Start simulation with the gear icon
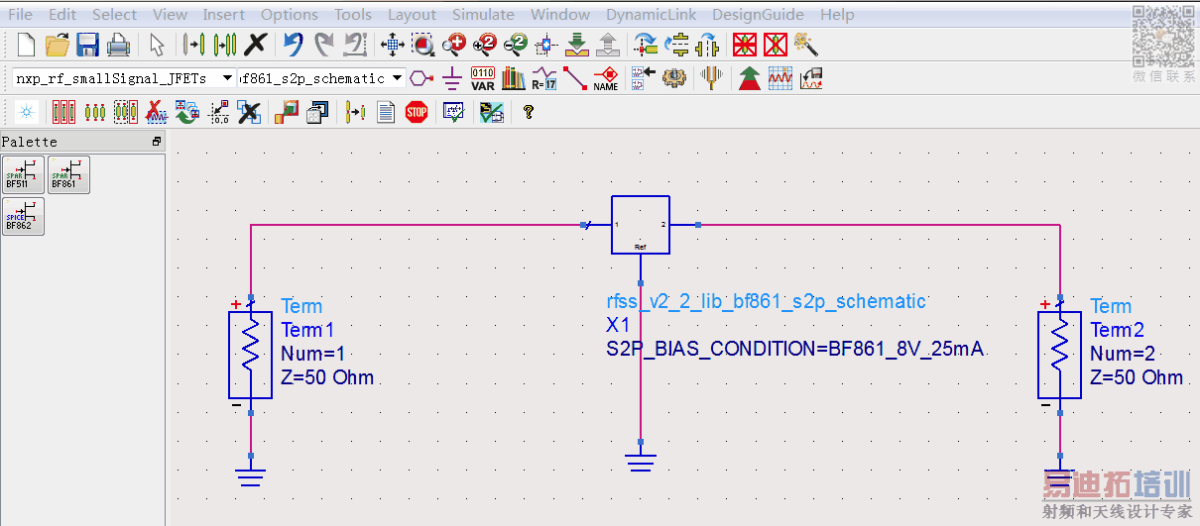1200x526 pixels. coord(674,78)
